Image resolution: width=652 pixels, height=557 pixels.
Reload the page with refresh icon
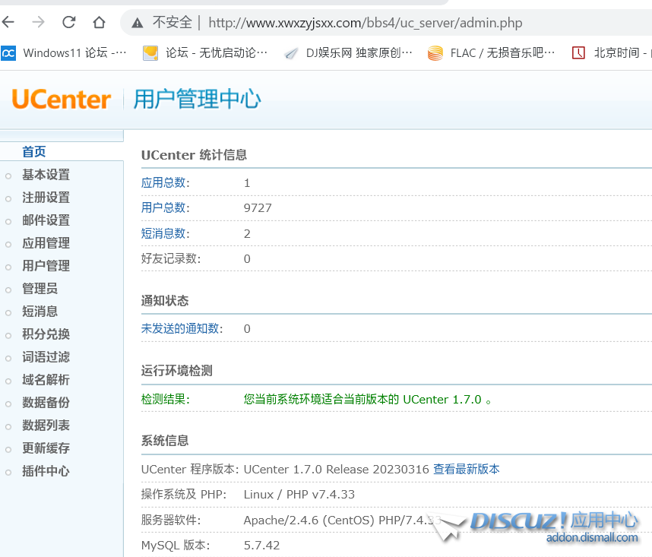click(x=69, y=22)
